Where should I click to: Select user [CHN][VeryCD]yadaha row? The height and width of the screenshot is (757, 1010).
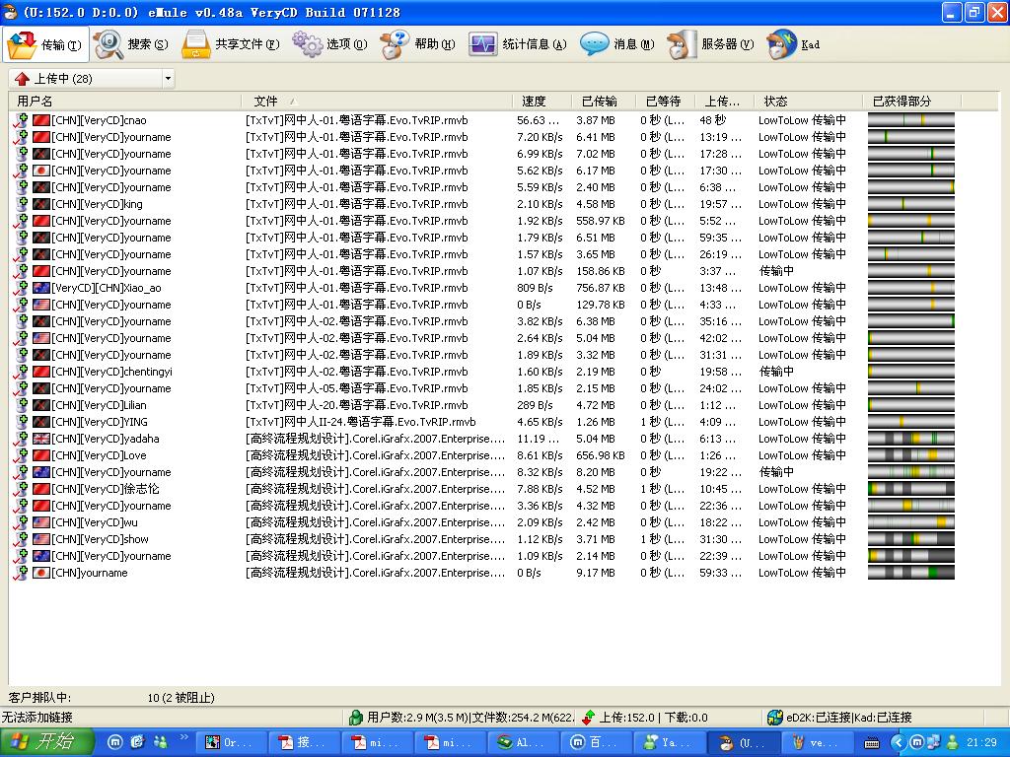click(x=483, y=439)
